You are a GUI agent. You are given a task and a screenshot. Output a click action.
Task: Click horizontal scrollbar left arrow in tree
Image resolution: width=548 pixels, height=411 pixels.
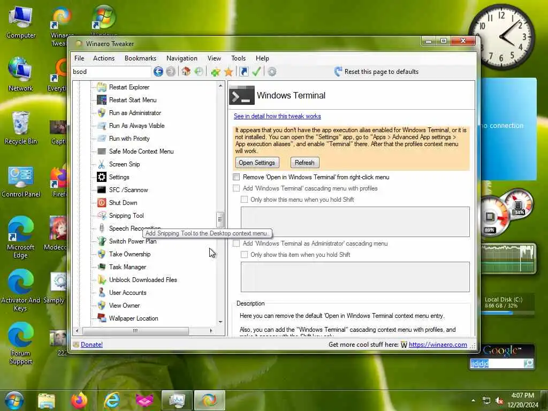pos(77,331)
